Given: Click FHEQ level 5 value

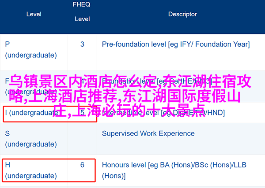Looking at the screenshot, I should click(x=82, y=113).
